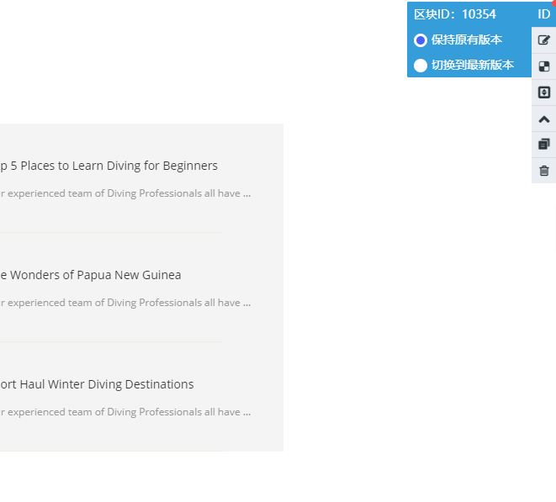The image size is (556, 502).
Task: Click the edit block pencil icon
Action: [x=544, y=40]
